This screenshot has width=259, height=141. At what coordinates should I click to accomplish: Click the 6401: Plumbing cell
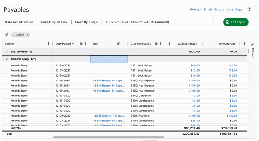pos(140,115)
